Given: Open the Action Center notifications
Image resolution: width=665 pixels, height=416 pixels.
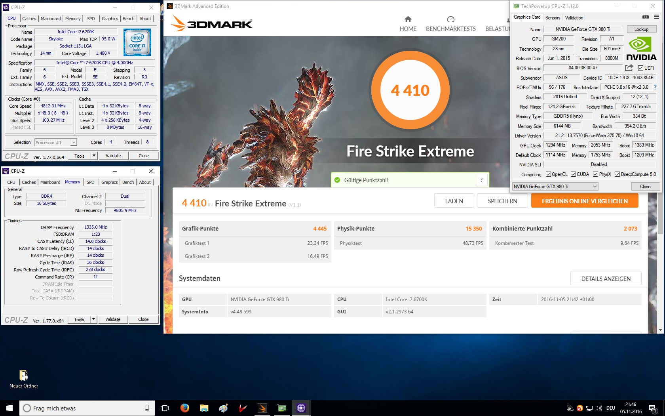Looking at the screenshot, I should [x=653, y=408].
